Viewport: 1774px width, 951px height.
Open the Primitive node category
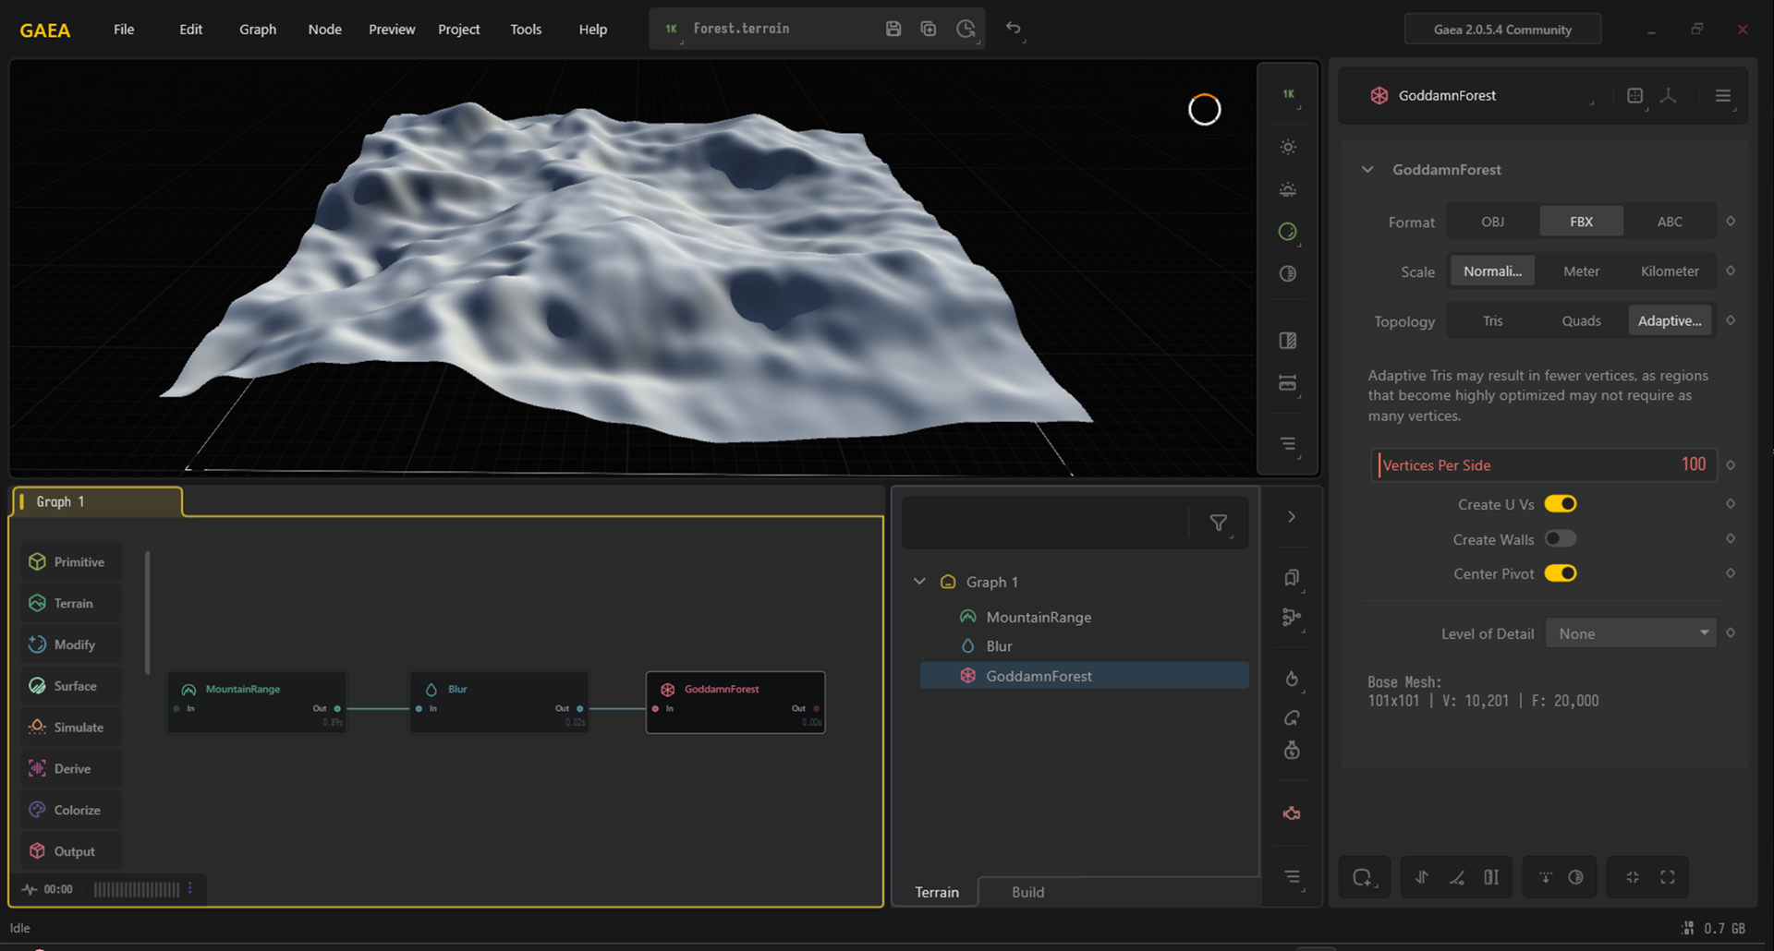click(x=71, y=561)
